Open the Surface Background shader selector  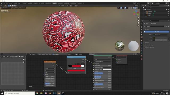[160, 35]
